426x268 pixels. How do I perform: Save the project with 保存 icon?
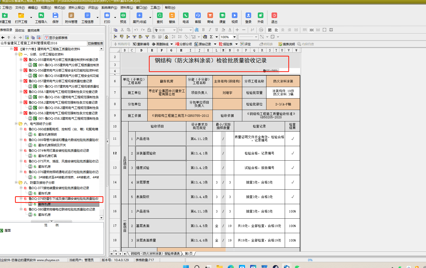[55, 16]
